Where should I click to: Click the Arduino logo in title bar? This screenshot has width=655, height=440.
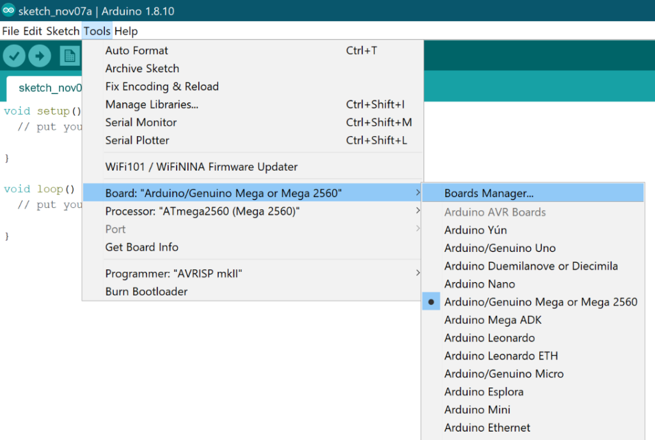[8, 10]
